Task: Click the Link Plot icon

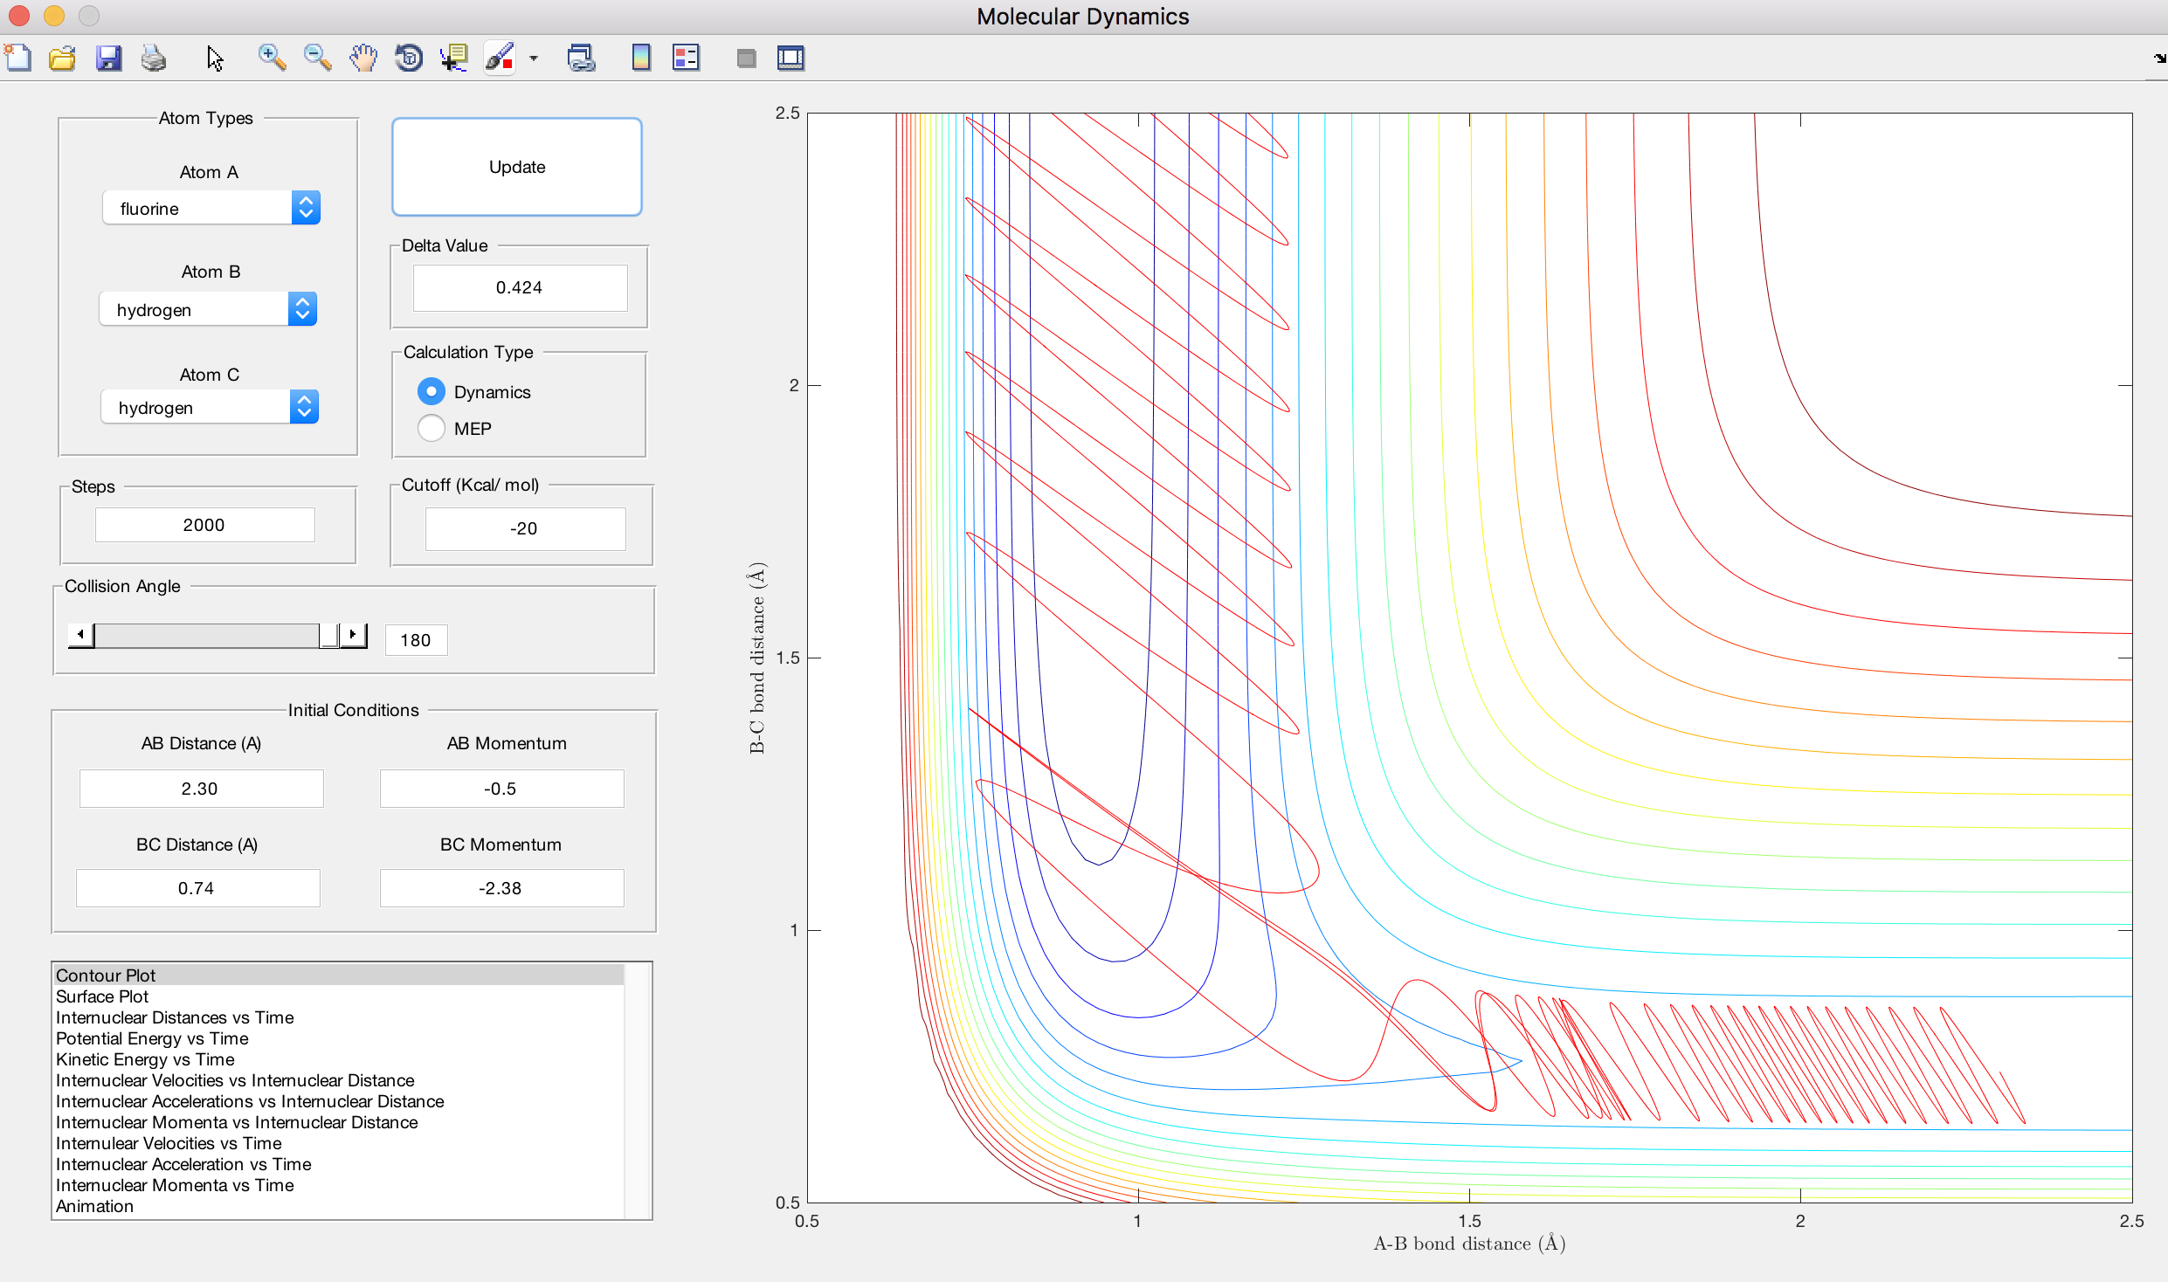Action: [x=581, y=59]
